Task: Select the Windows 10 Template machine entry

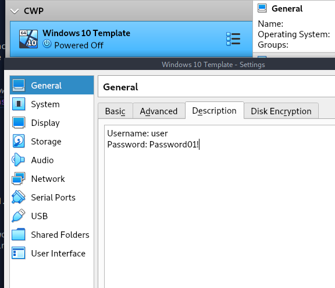Action: 131,39
